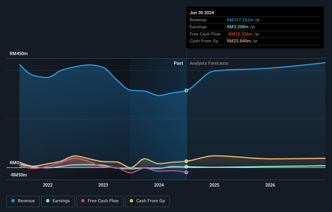Toggle the Earnings legend series
This screenshot has width=332, height=212.
click(x=58, y=201)
